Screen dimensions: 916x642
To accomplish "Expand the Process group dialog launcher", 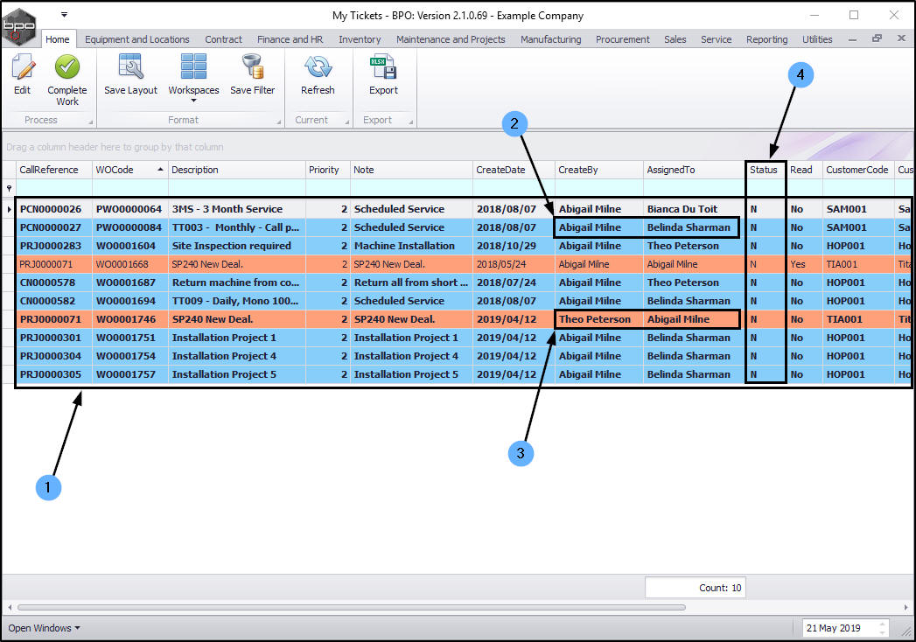I will pyautogui.click(x=90, y=122).
